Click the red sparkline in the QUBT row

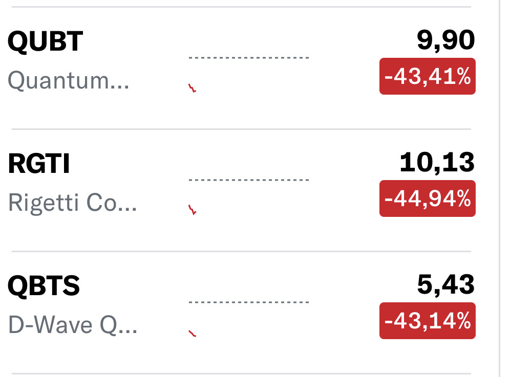(193, 88)
